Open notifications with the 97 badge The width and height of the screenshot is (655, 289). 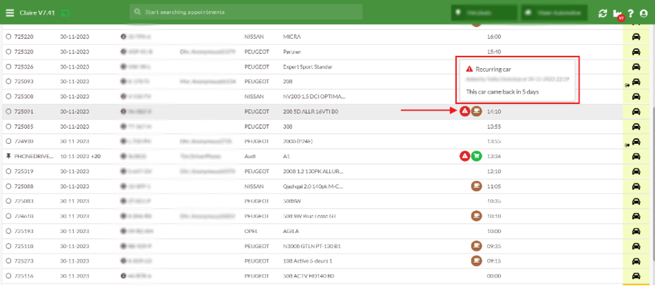coord(618,14)
